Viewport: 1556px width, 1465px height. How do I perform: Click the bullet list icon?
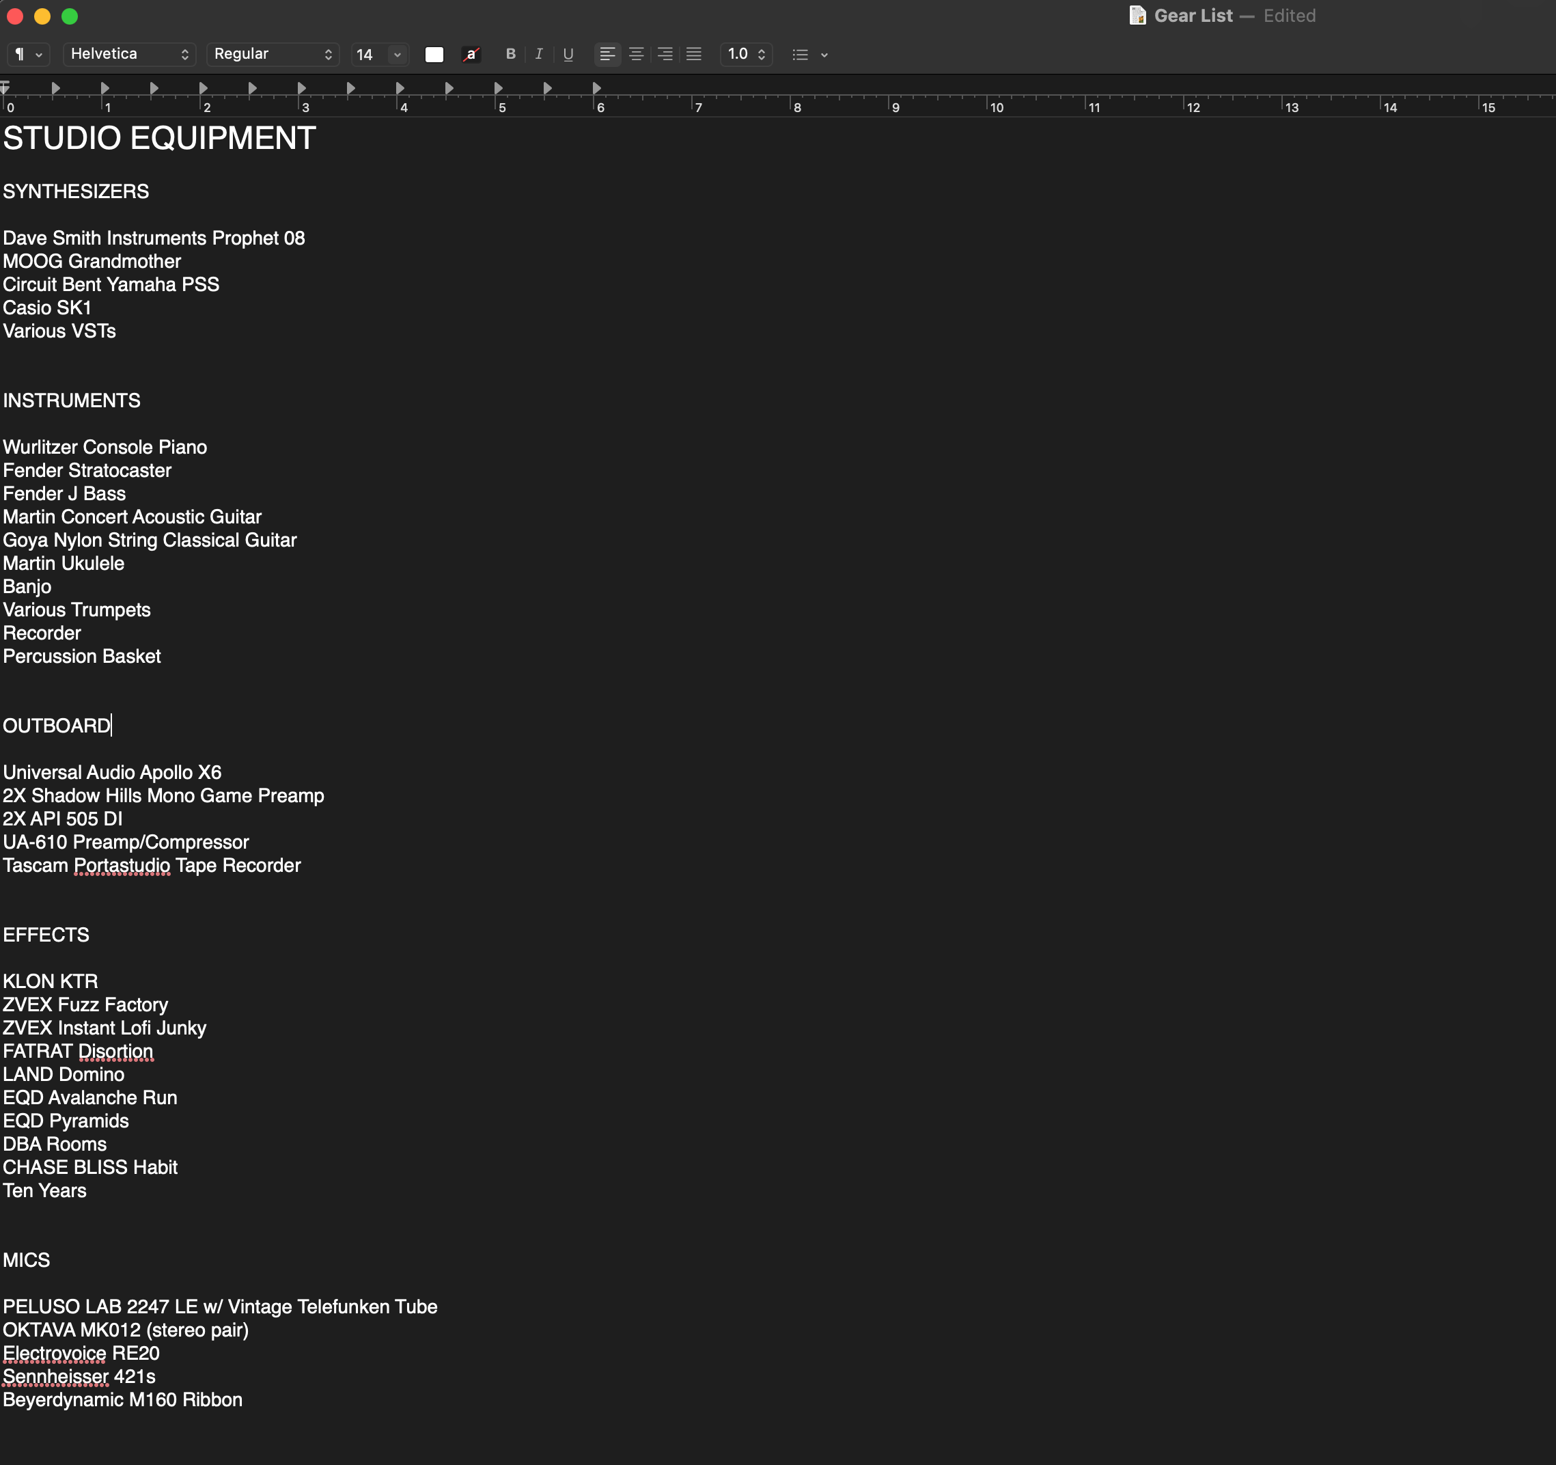799,54
